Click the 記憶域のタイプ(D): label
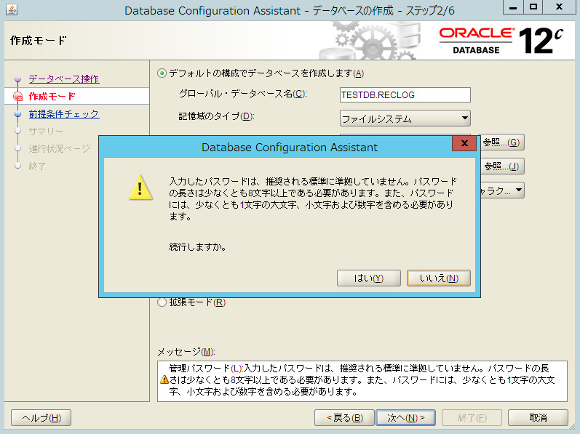Viewport: 580px width, 434px height. (x=216, y=116)
